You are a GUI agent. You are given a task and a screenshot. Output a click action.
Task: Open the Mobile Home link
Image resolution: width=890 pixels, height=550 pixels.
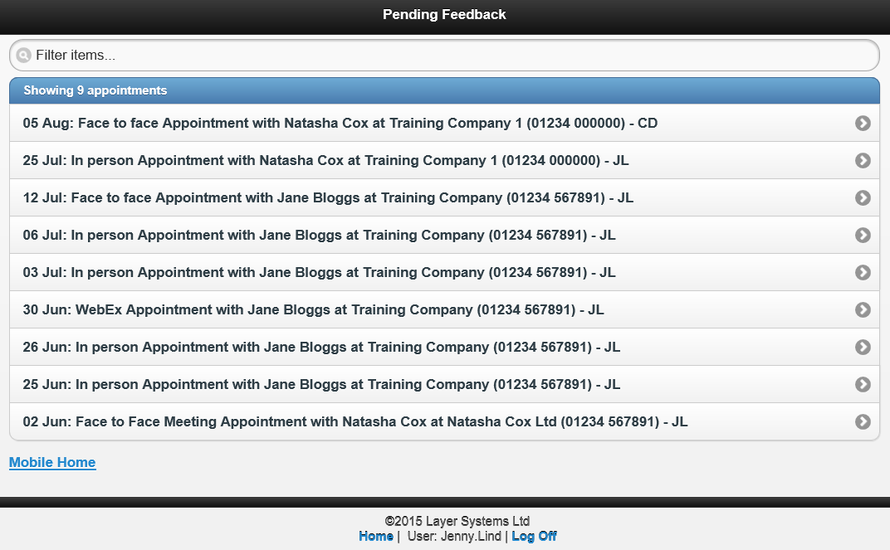(52, 463)
